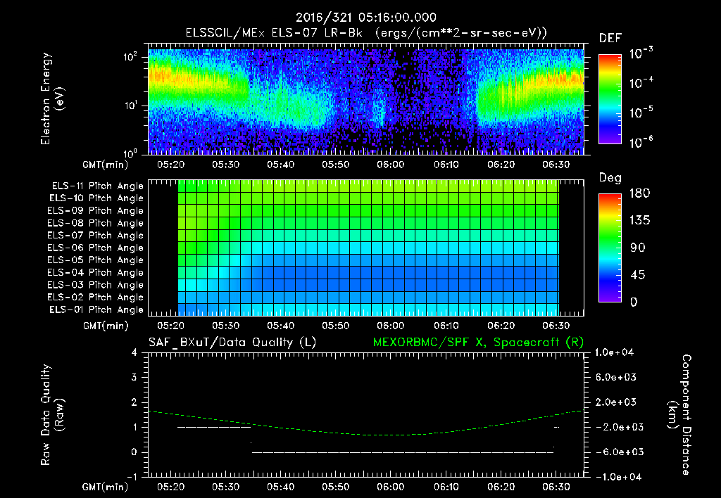This screenshot has width=721, height=498.
Task: Select the ELS-10 Pitch Angle row label
Action: [x=96, y=198]
